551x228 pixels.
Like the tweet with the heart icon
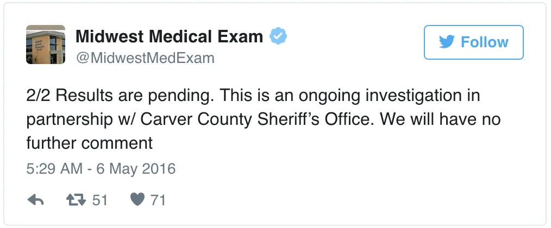click(137, 200)
